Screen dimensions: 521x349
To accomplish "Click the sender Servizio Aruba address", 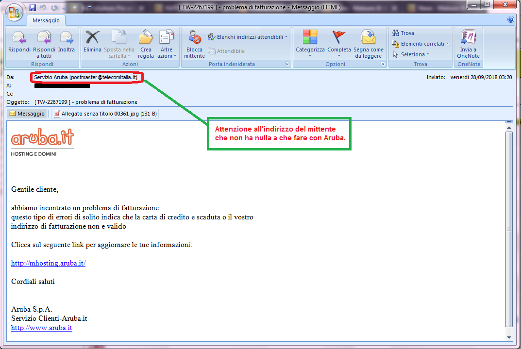I will [x=85, y=77].
